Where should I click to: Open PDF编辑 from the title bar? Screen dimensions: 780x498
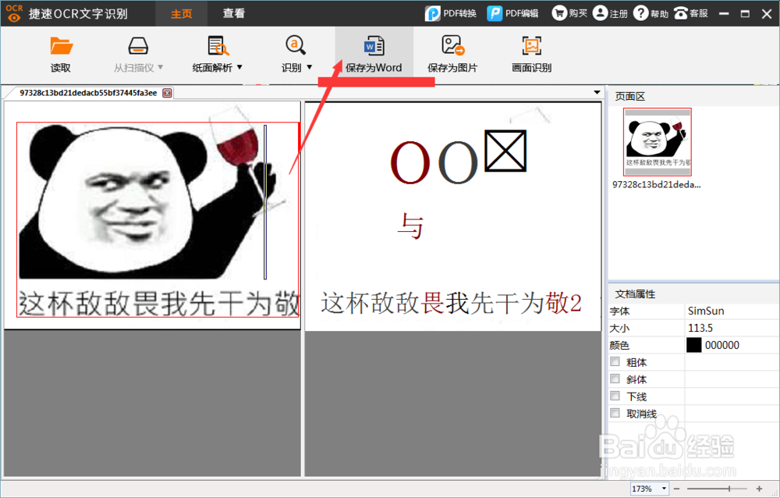click(x=512, y=13)
